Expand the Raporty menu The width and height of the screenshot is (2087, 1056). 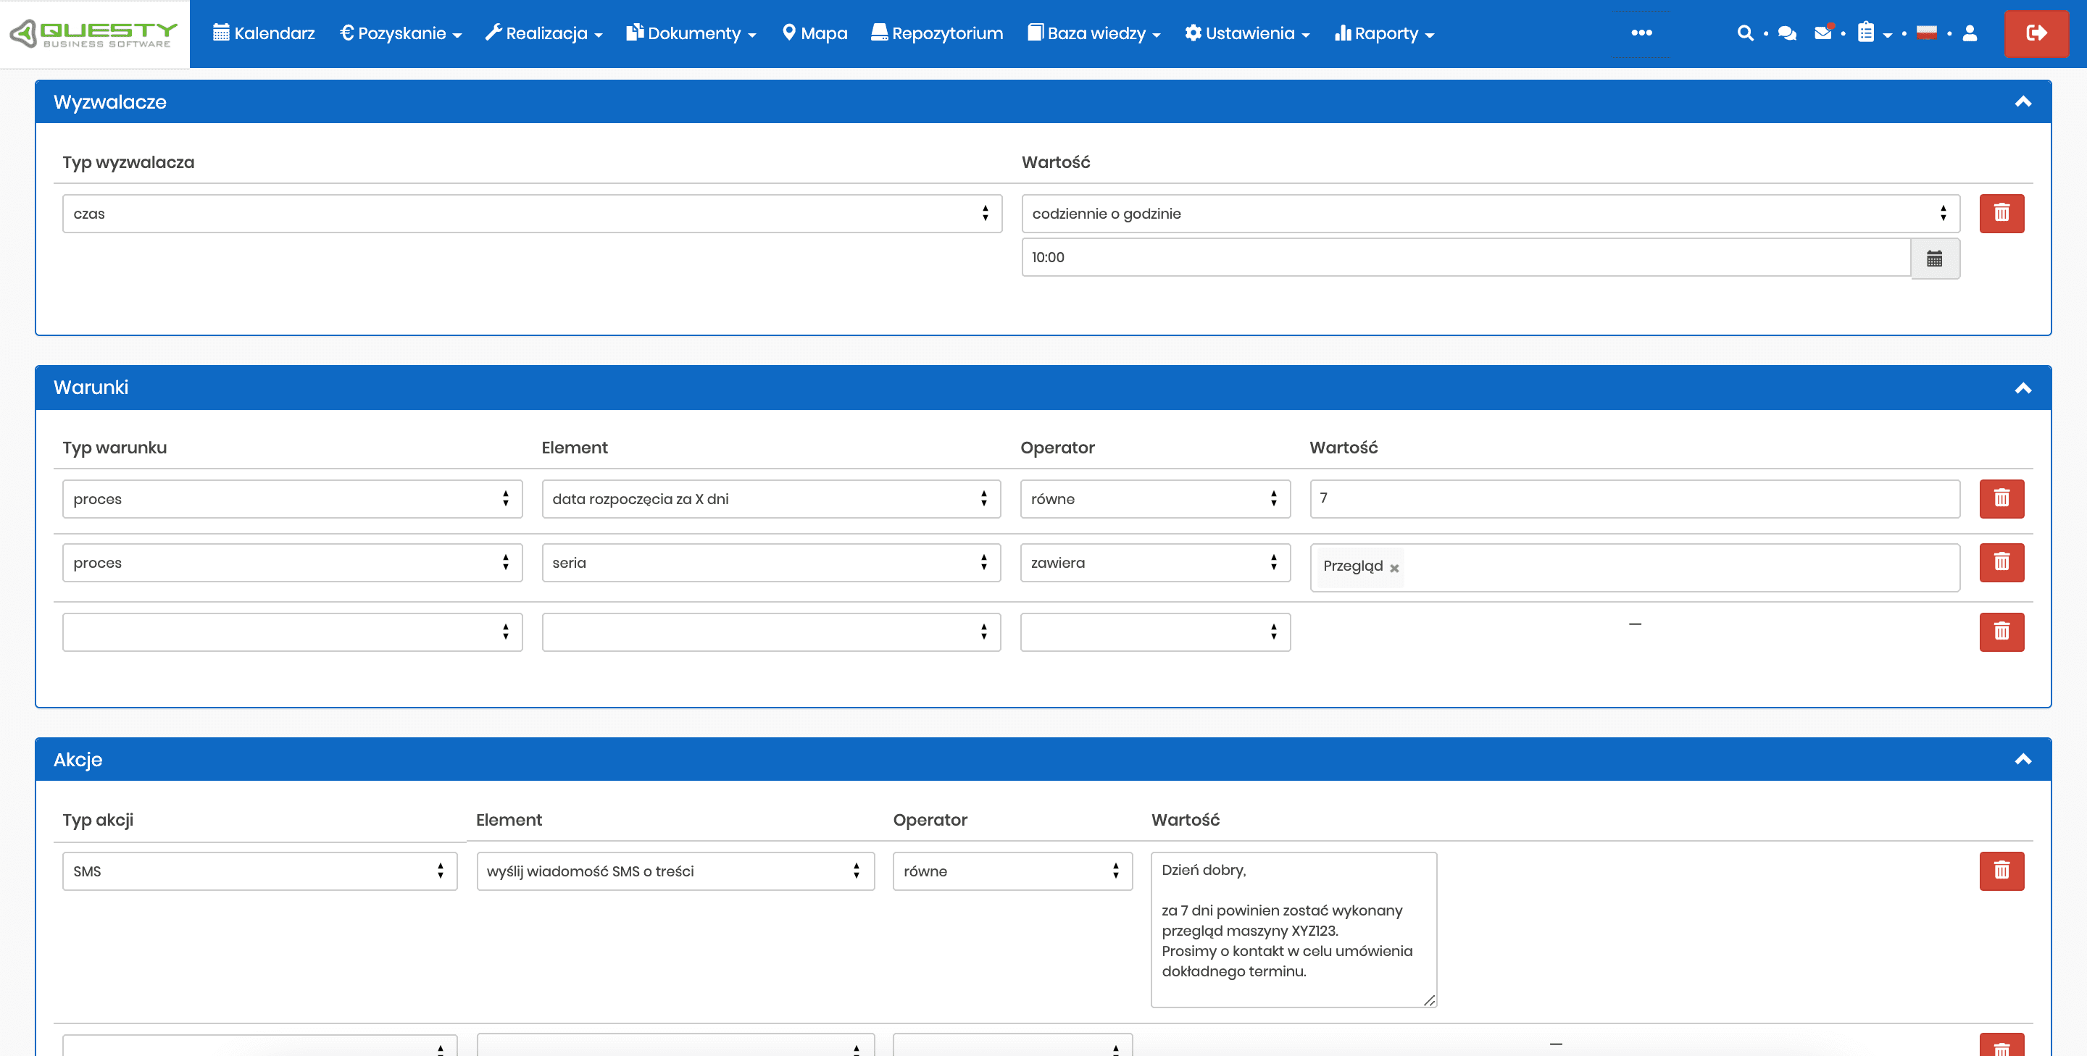click(1384, 33)
